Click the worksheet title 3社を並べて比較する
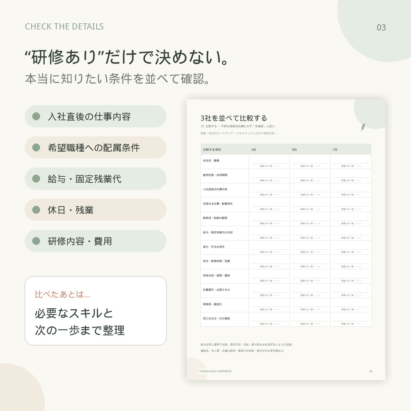This screenshot has width=411, height=411. [x=234, y=118]
